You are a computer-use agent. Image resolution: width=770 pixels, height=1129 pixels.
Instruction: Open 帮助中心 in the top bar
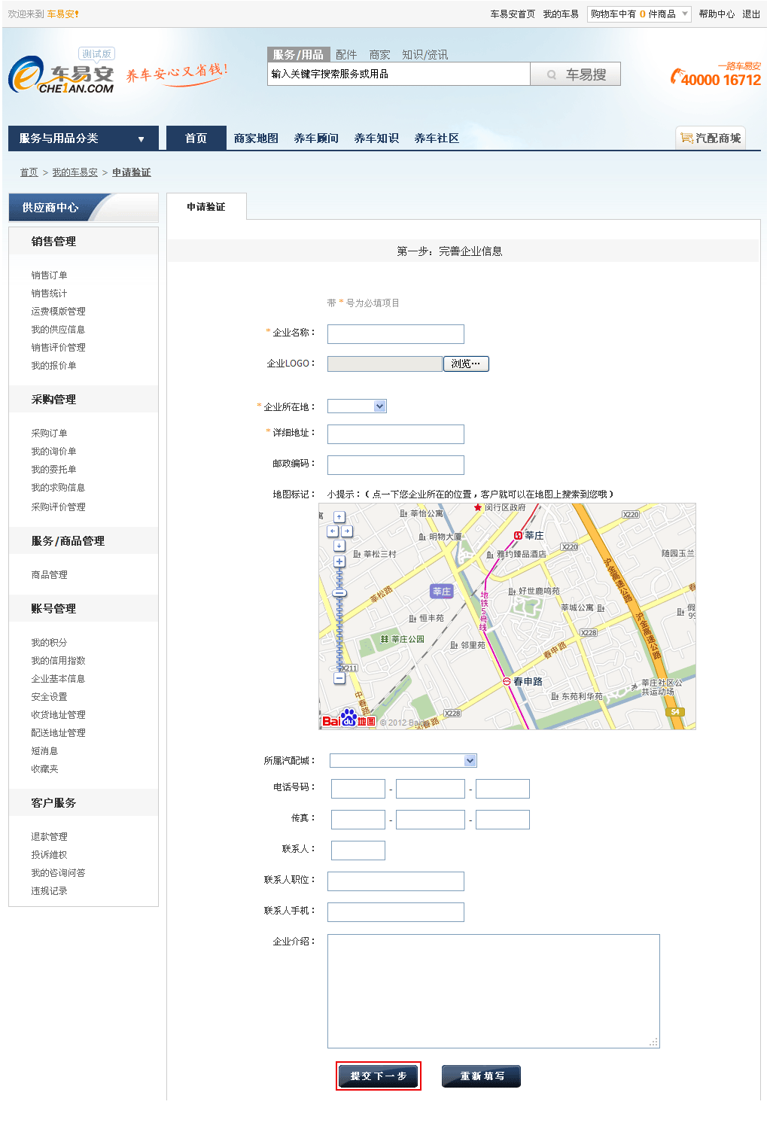(717, 14)
